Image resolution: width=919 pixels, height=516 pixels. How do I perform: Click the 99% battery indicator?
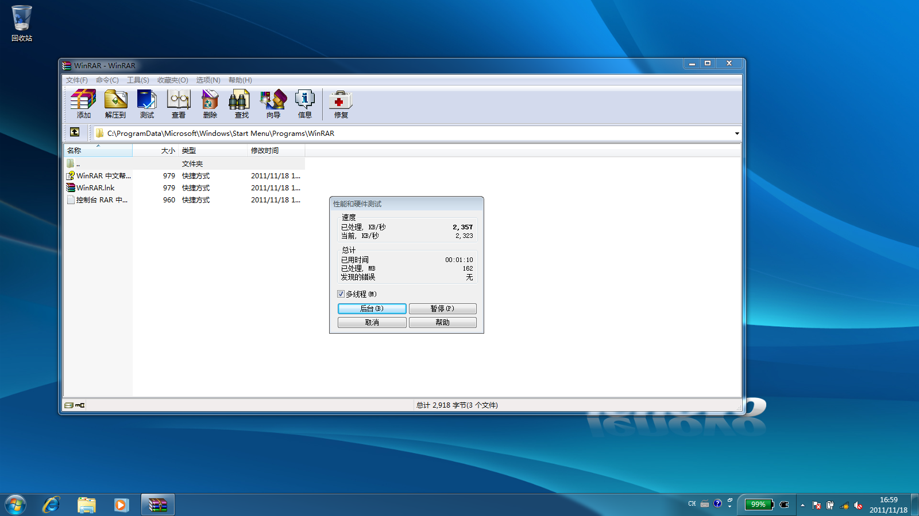(759, 505)
